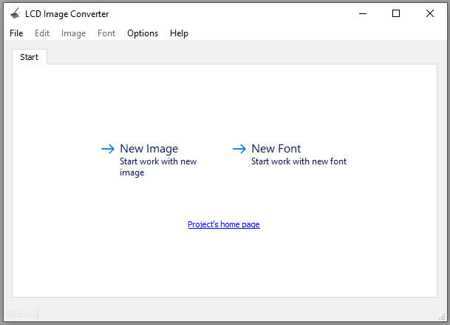This screenshot has height=325, width=450.
Task: Minimize the LCD Image Converter window
Action: 363,13
